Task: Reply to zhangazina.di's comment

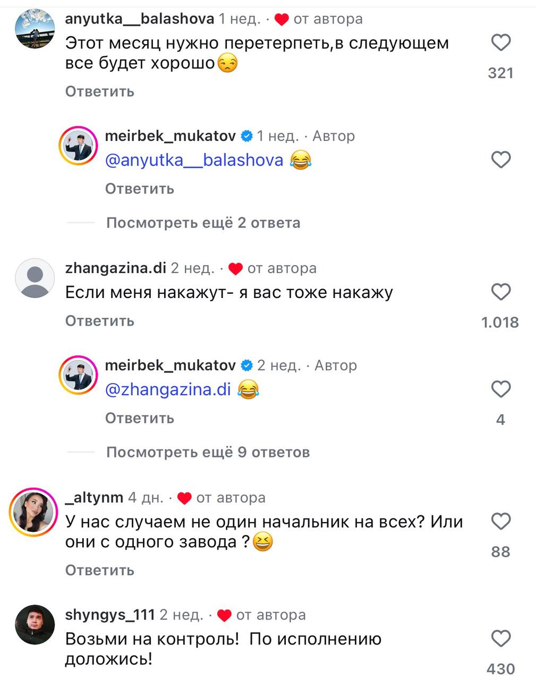Action: pyautogui.click(x=99, y=321)
